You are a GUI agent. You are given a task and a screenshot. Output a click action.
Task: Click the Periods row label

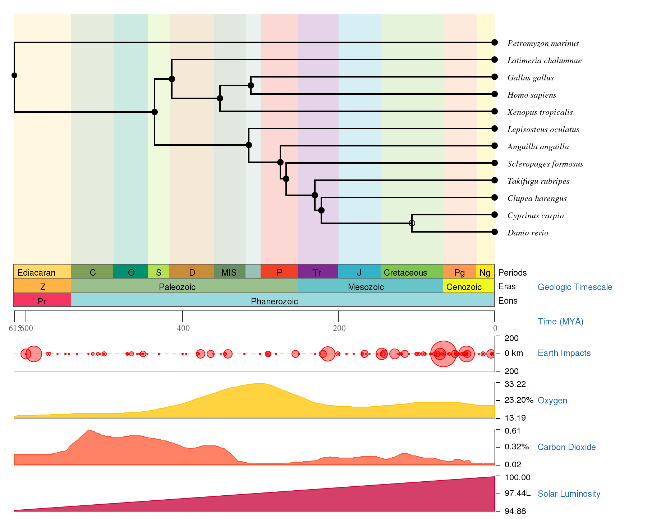click(x=512, y=273)
